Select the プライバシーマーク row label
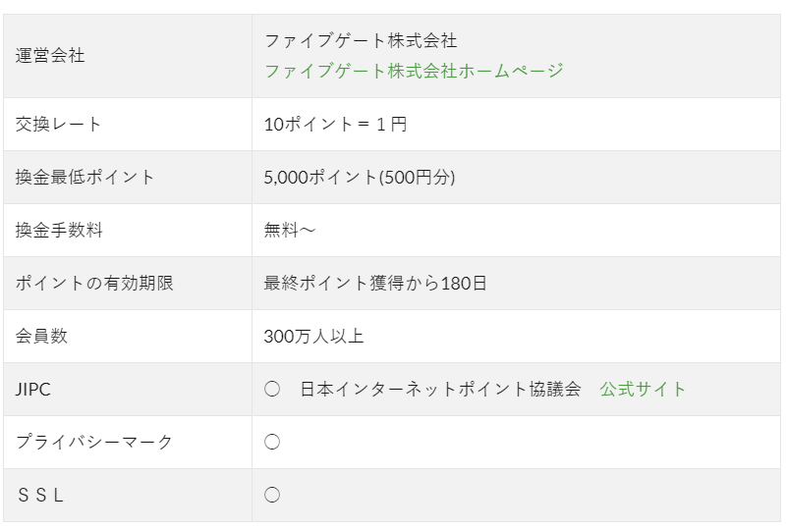 94,442
